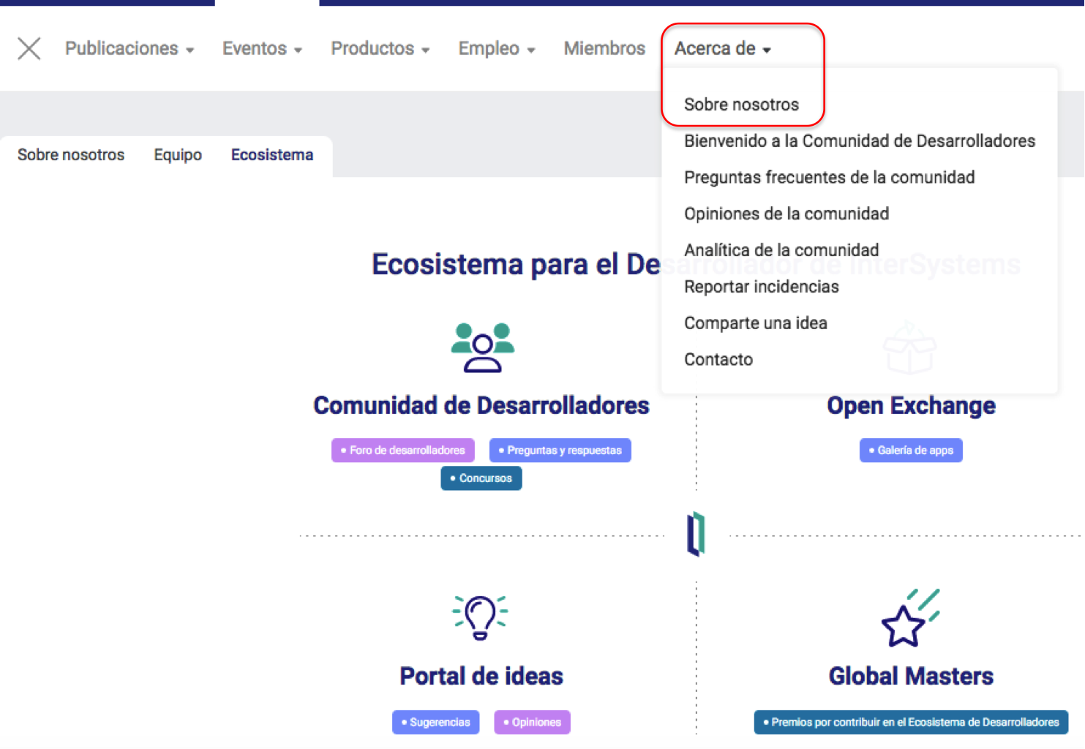
Task: Open the Eventos dropdown menu
Action: point(262,49)
